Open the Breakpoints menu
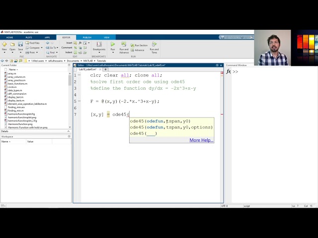This screenshot has width=318, height=238. (x=99, y=47)
